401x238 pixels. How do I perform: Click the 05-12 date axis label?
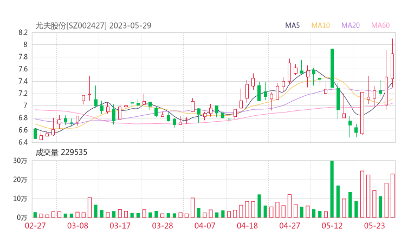click(x=332, y=226)
